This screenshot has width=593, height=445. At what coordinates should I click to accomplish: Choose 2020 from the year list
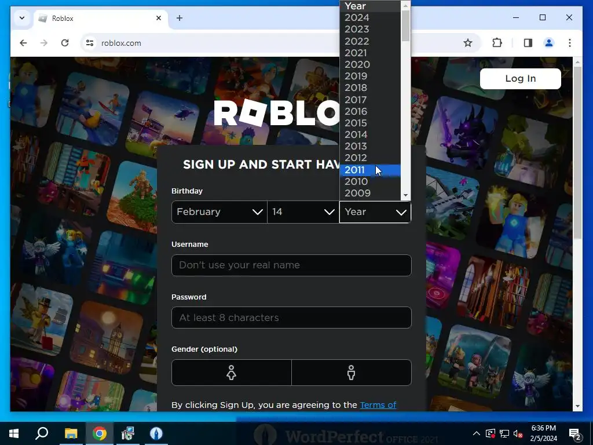point(370,64)
